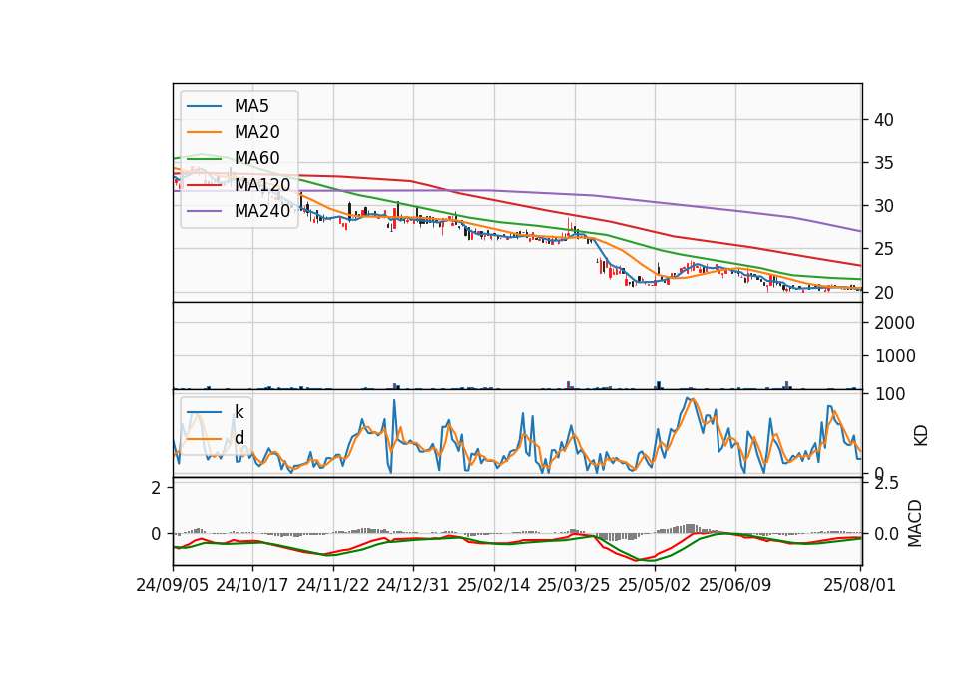Click the 25/06/09 date axis label

(x=735, y=585)
